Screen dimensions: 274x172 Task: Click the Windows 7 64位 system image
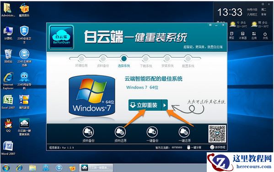[92, 96]
